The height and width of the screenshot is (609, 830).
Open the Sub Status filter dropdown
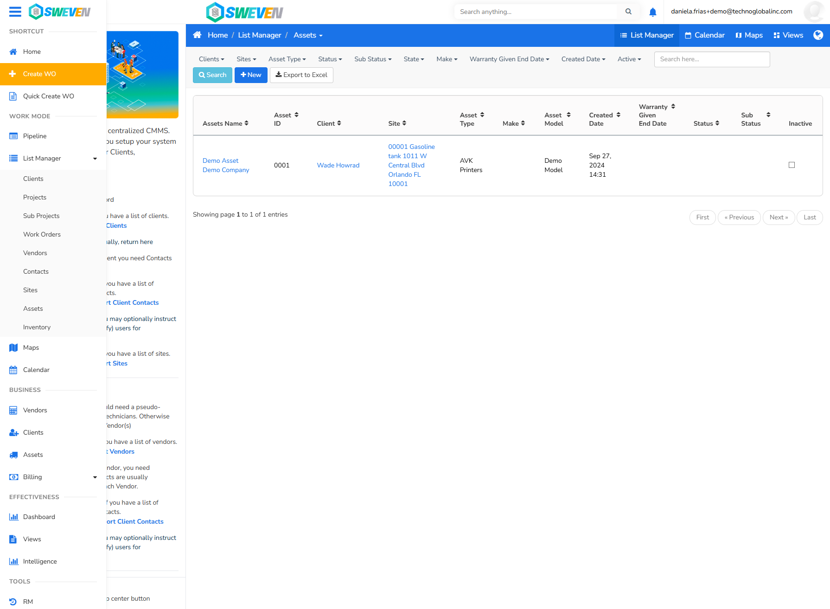373,59
